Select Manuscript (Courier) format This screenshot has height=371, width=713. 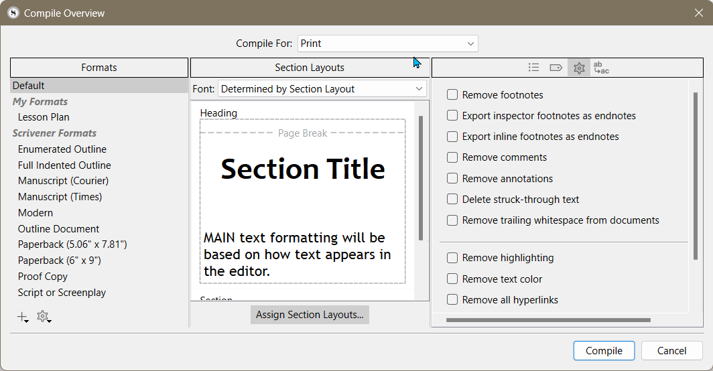click(63, 181)
